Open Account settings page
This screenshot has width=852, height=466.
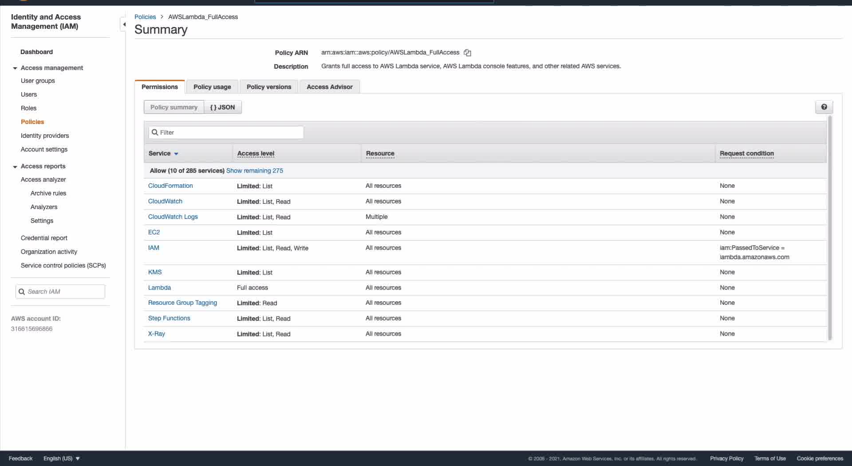[44, 149]
